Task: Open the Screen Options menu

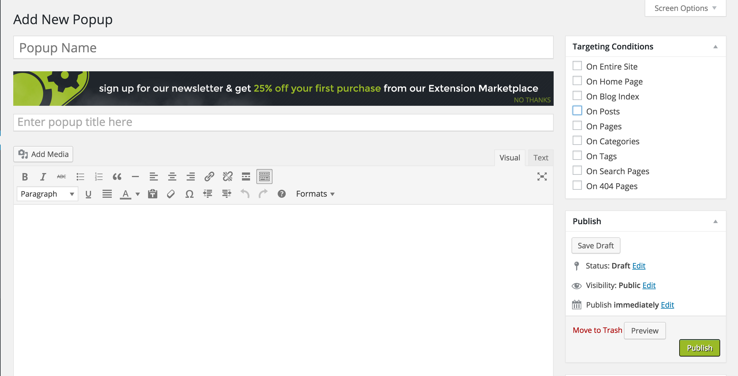Action: (x=685, y=8)
